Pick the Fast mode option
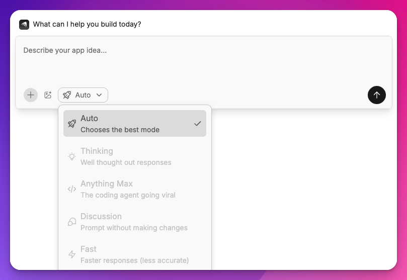 [135, 254]
